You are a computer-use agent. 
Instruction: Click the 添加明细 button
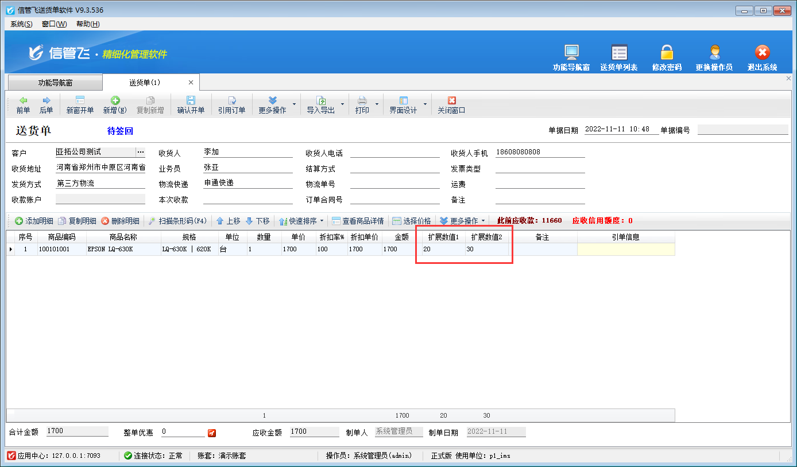pyautogui.click(x=34, y=221)
